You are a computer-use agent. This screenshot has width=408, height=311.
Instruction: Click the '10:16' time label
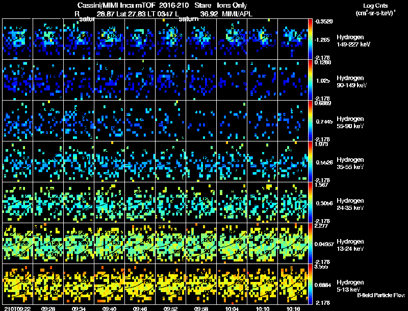pos(293,308)
